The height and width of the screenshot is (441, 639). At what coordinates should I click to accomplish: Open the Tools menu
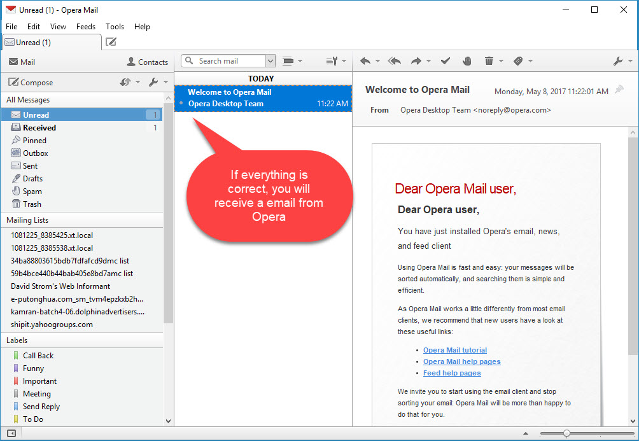click(x=115, y=27)
